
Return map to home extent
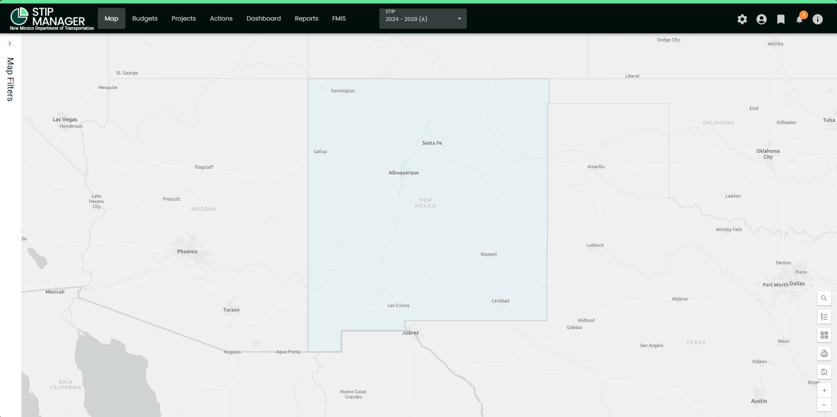point(824,372)
